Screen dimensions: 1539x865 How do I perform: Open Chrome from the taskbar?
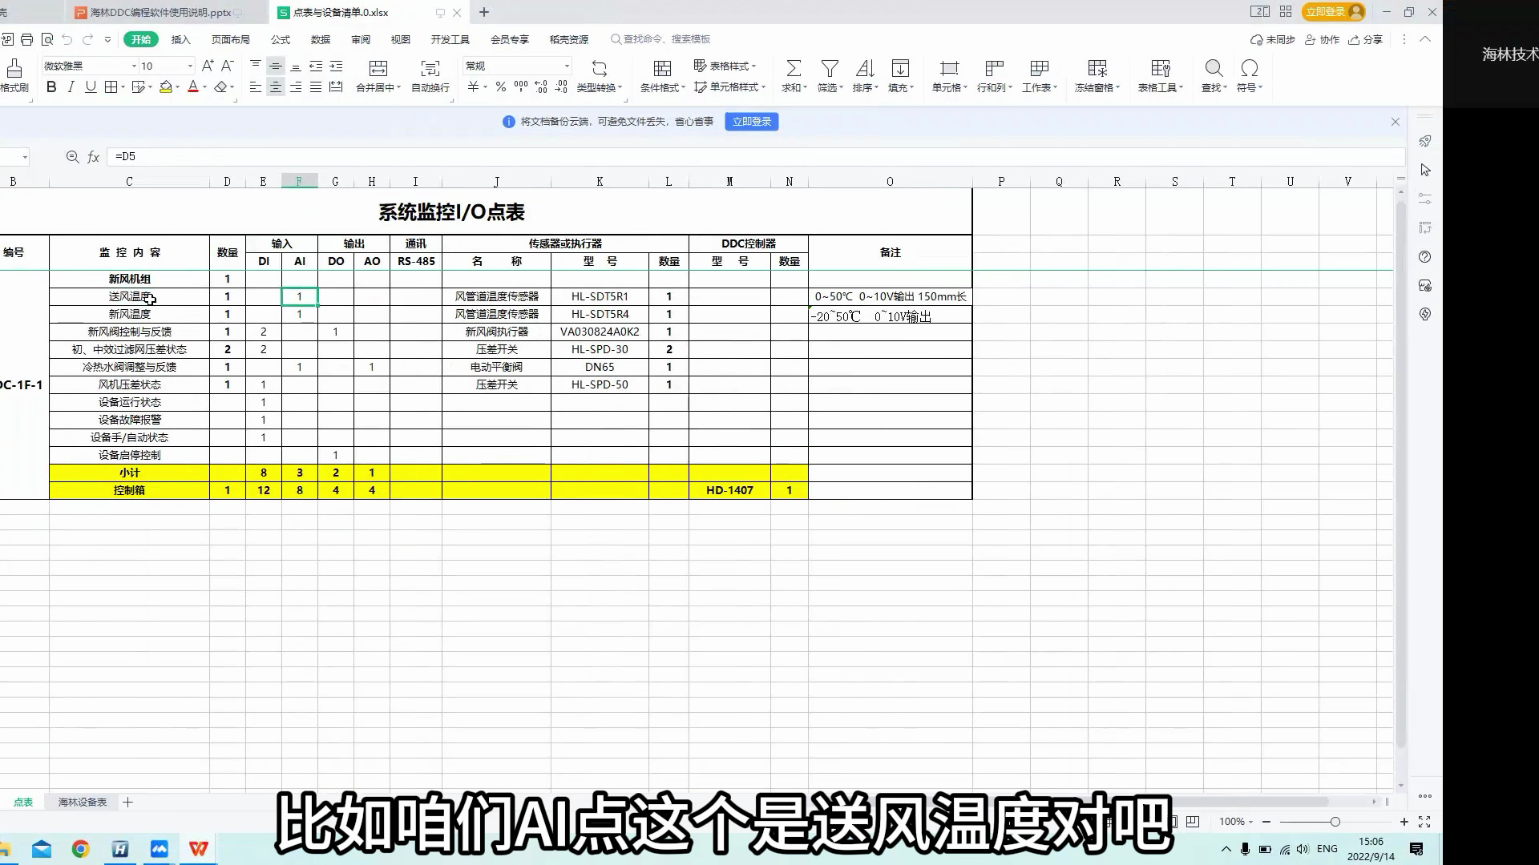click(80, 849)
